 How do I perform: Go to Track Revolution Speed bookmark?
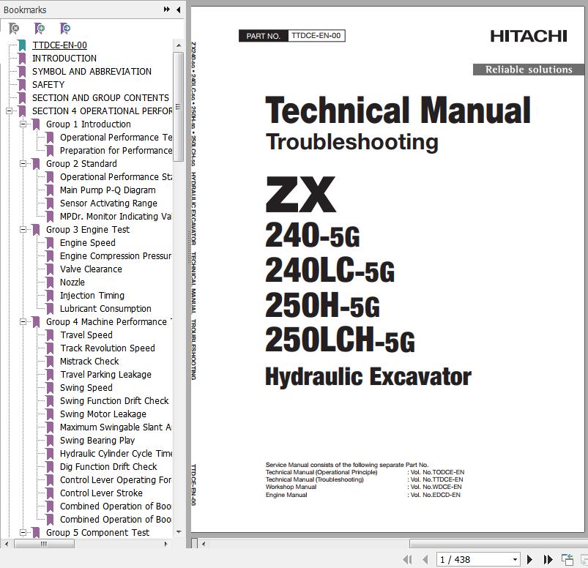[x=107, y=348]
